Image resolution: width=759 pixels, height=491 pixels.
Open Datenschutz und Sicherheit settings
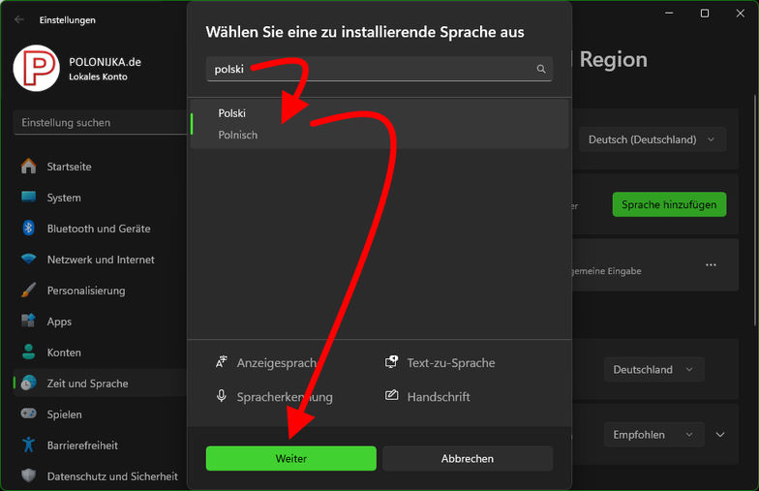coord(112,476)
